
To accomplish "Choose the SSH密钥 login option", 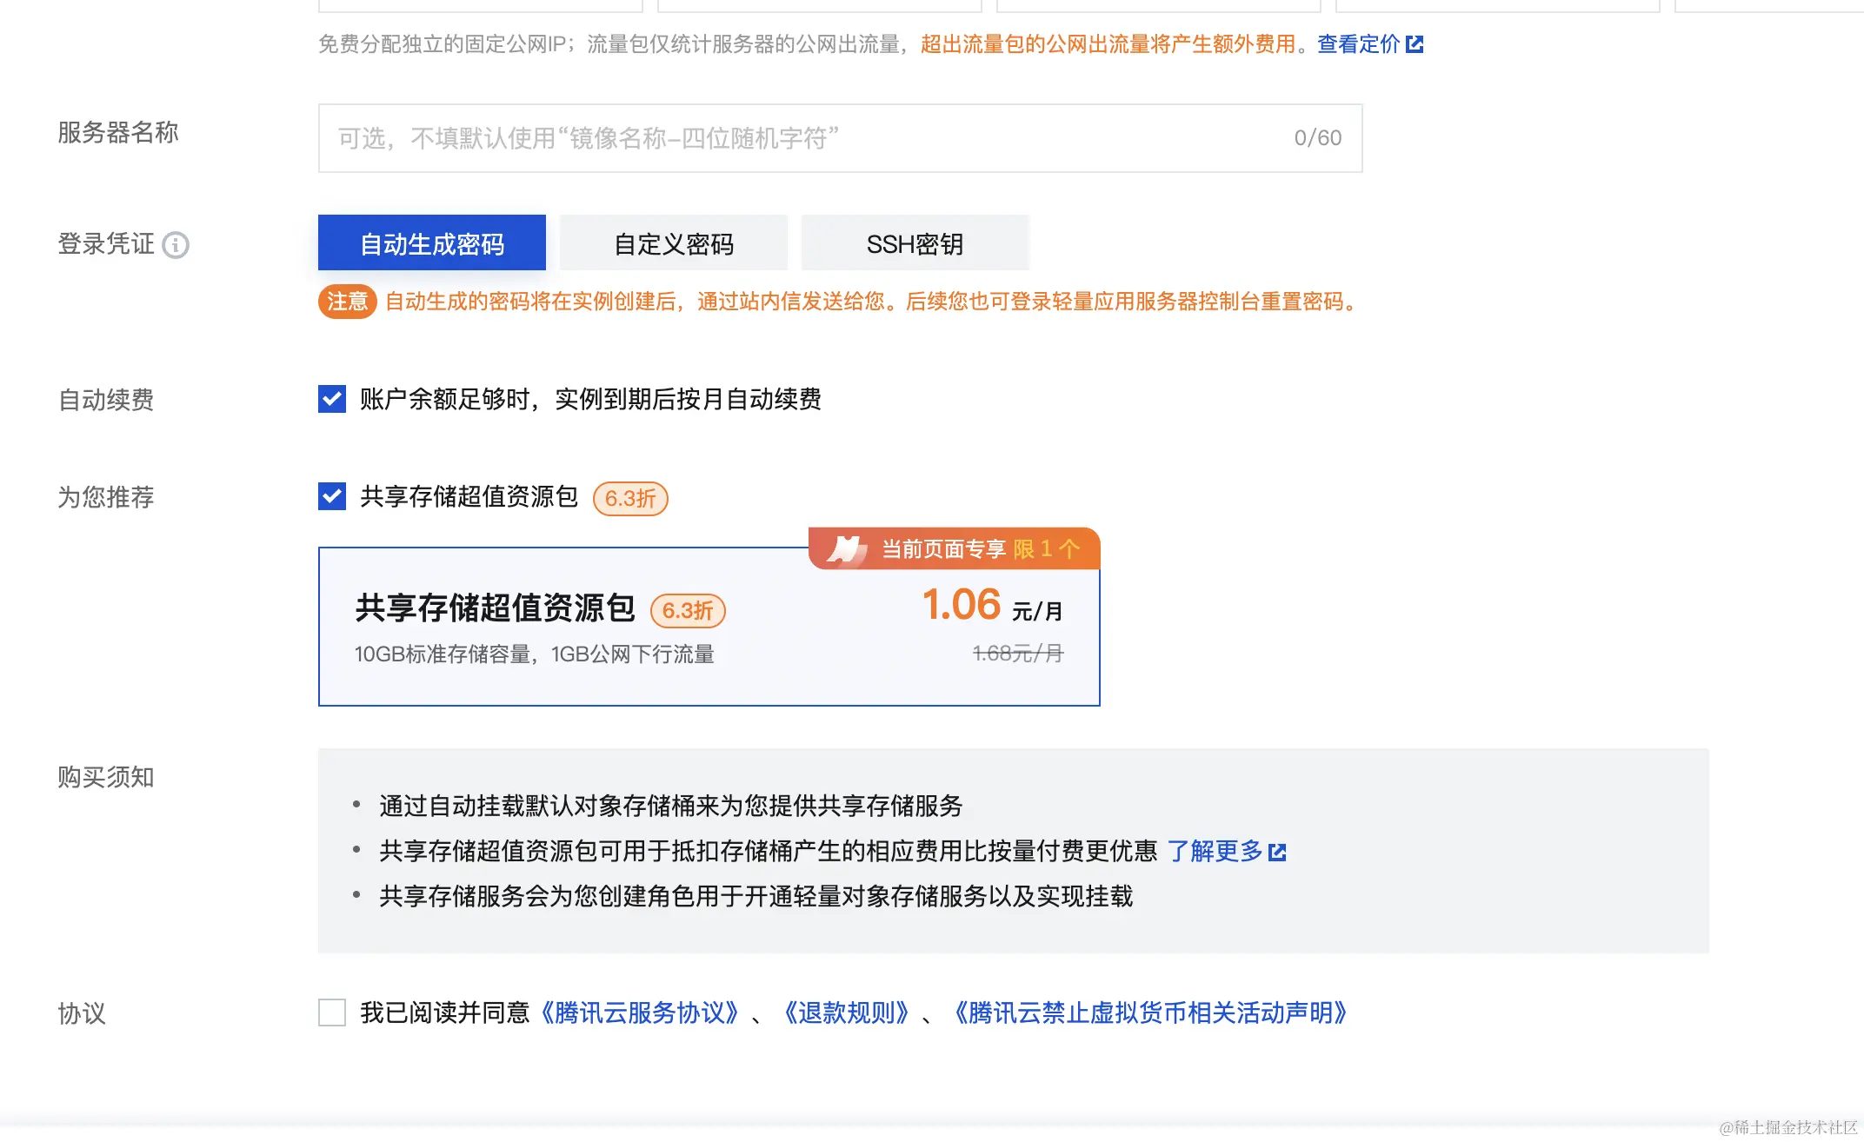I will [915, 243].
